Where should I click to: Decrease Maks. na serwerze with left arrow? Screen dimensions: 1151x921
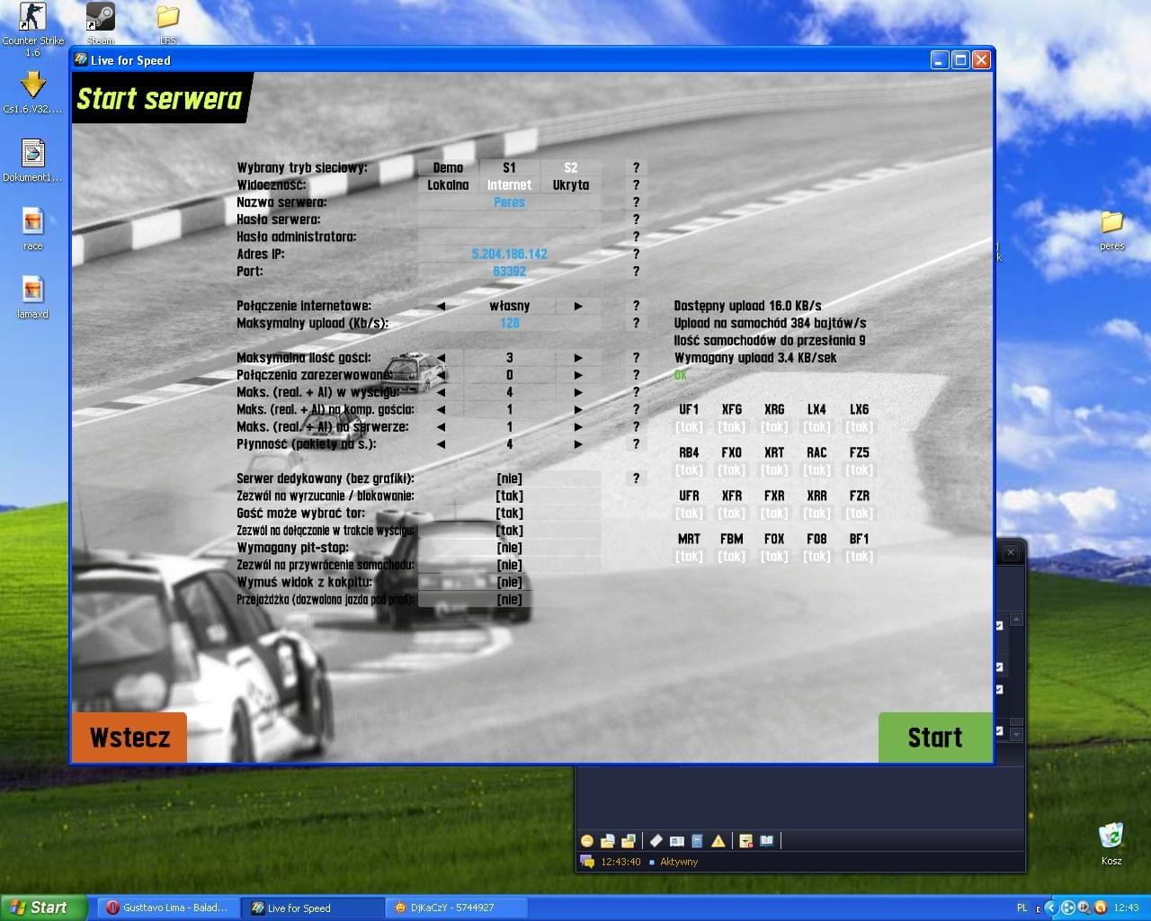coord(441,427)
